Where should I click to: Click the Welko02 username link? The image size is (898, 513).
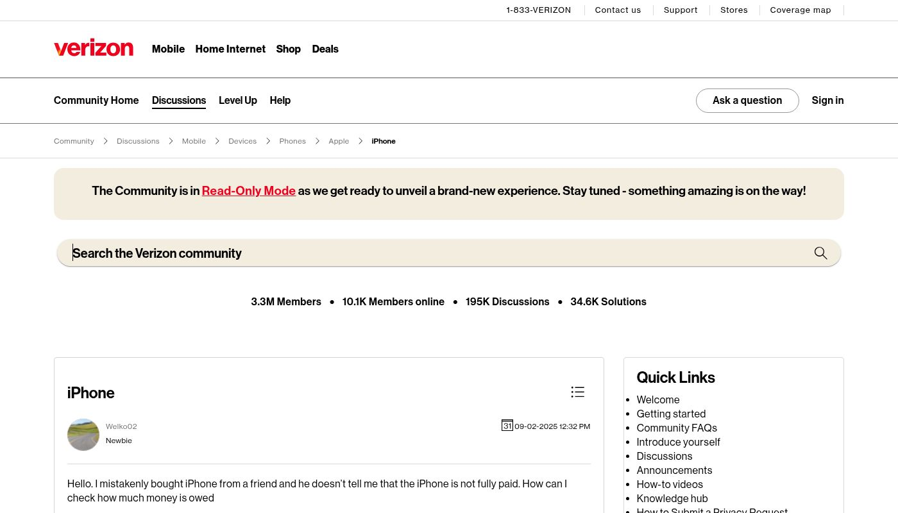[121, 426]
